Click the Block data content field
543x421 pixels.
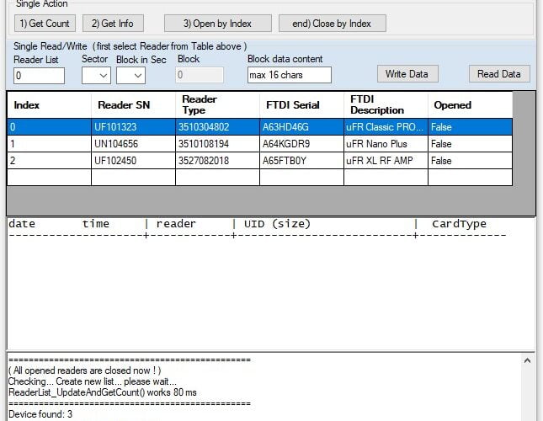point(289,75)
